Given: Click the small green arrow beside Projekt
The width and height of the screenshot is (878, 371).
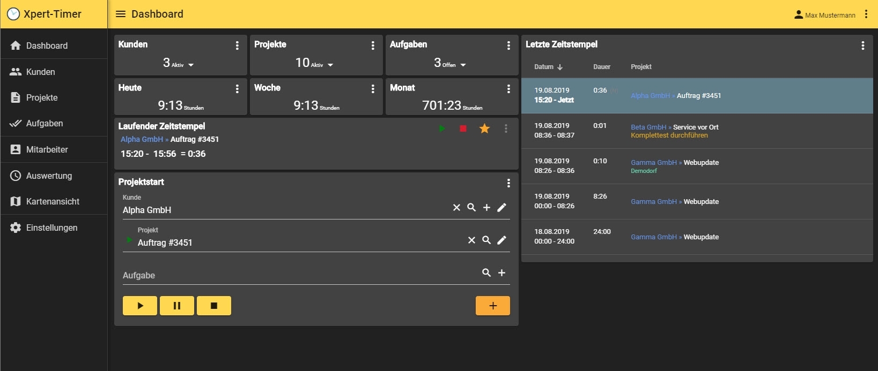Looking at the screenshot, I should (x=129, y=240).
